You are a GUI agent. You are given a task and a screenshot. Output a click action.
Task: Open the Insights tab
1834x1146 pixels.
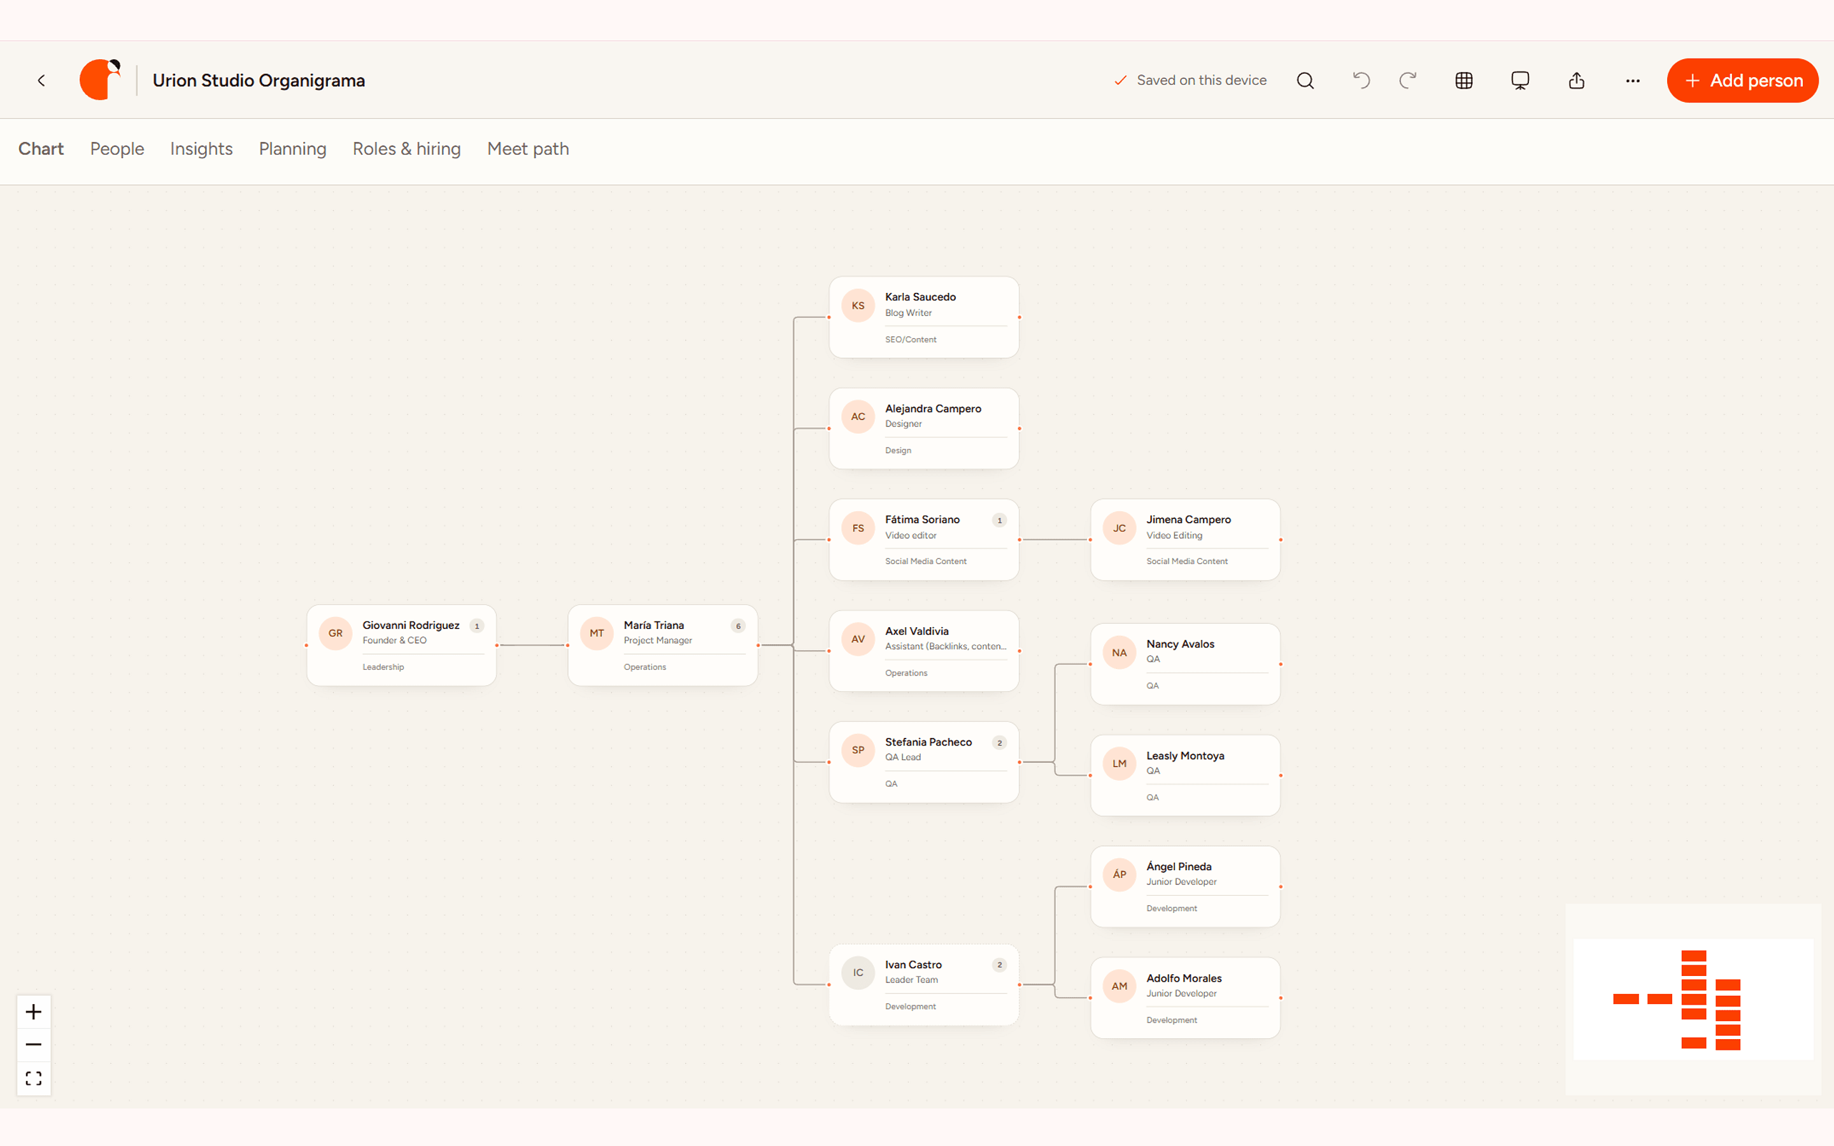[x=202, y=148]
